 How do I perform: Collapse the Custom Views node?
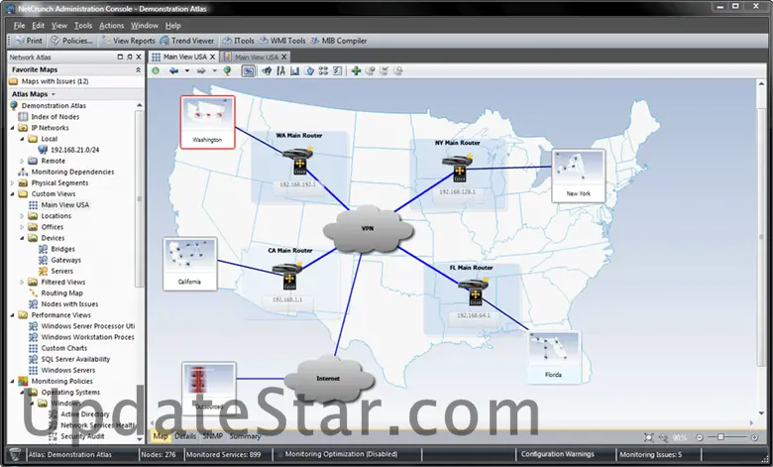[13, 193]
